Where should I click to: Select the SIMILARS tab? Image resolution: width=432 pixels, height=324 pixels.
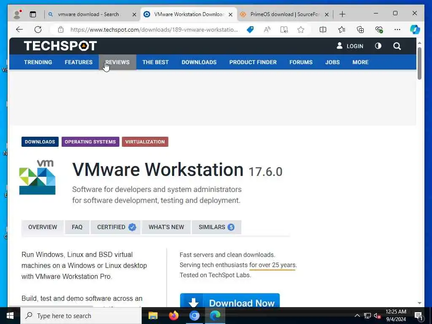[216, 227]
